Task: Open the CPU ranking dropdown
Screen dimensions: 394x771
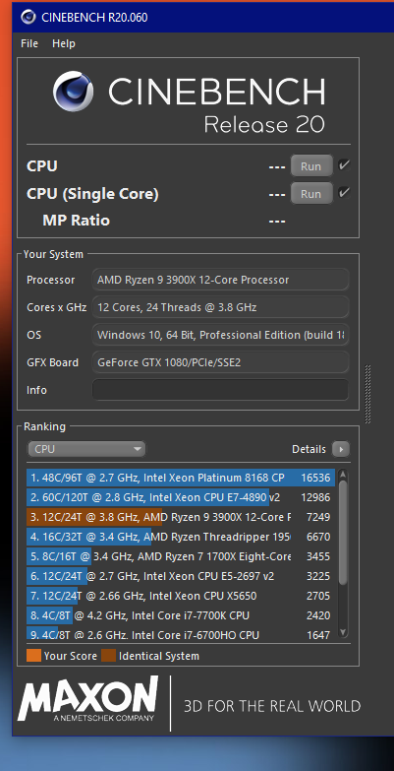Action: point(86,449)
